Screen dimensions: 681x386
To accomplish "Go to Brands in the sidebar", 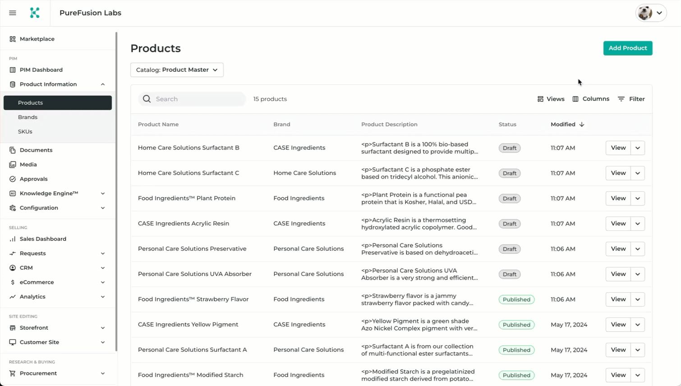I will pos(58,117).
